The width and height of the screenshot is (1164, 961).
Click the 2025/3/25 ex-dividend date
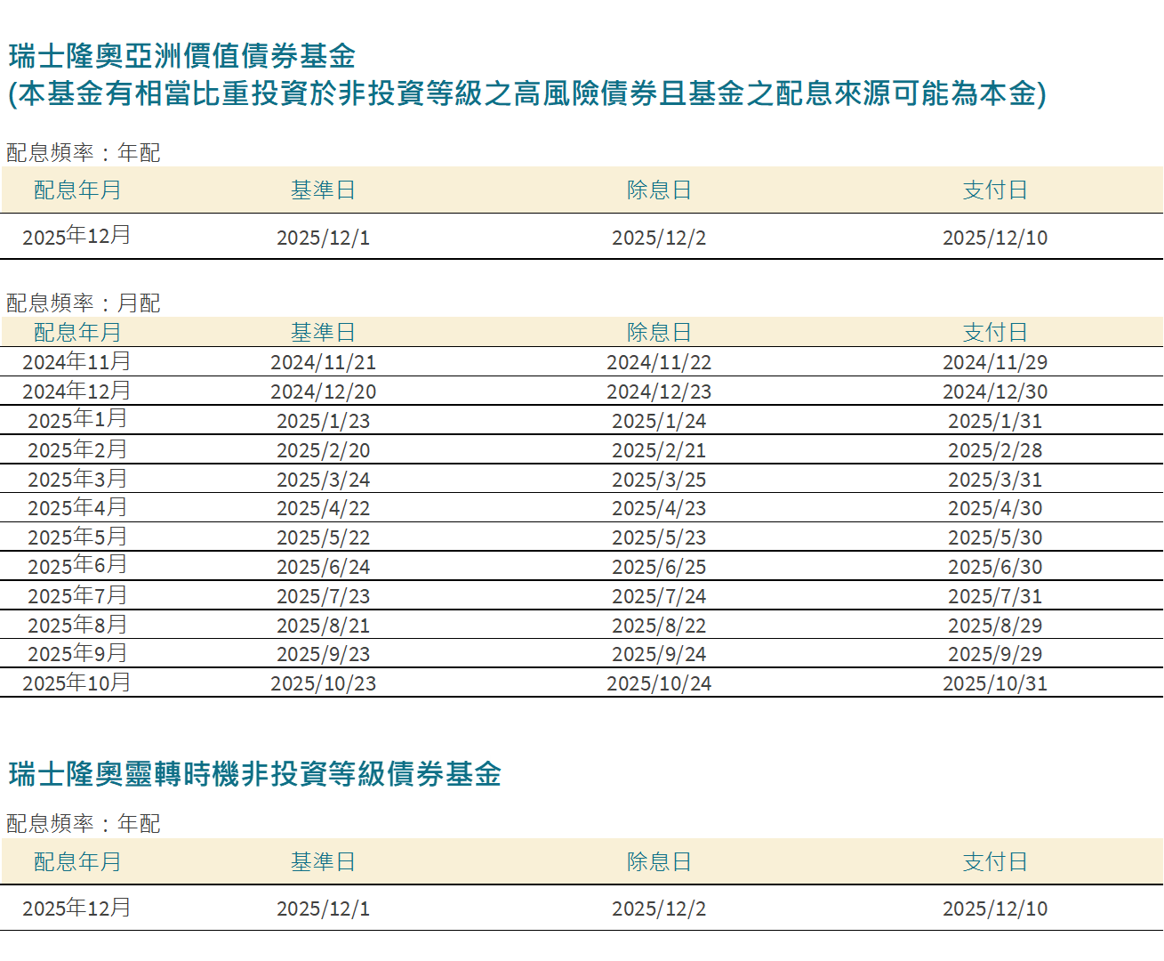coord(659,480)
